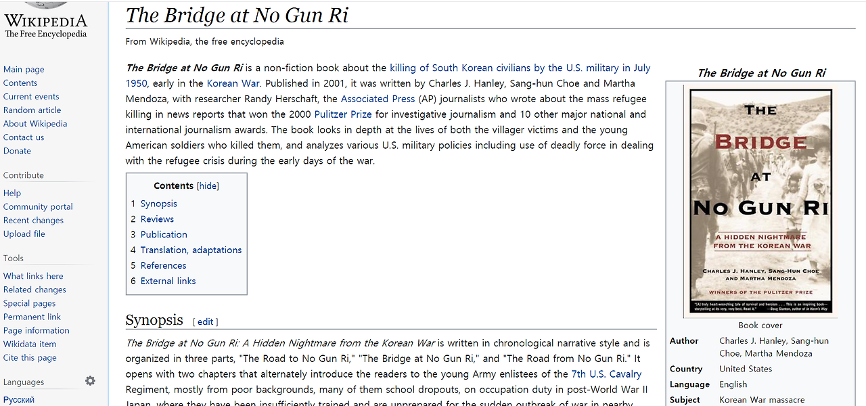Open the 7th U.S. Cavalry link

click(x=606, y=374)
